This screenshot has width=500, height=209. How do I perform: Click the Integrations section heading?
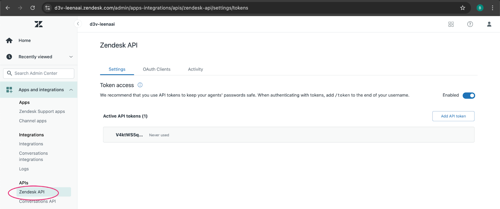(x=31, y=135)
